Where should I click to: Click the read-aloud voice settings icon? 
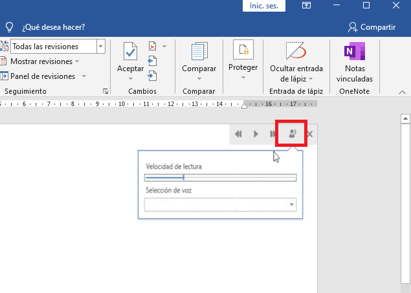[291, 134]
